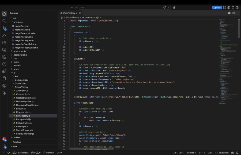Open chat from the title bar icon
The image size is (241, 155).
[x=165, y=7]
